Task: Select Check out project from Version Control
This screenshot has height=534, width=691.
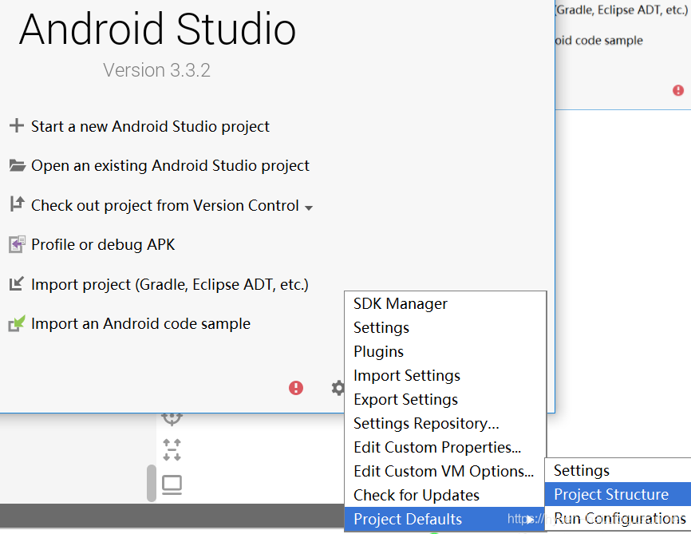Action: pyautogui.click(x=165, y=205)
